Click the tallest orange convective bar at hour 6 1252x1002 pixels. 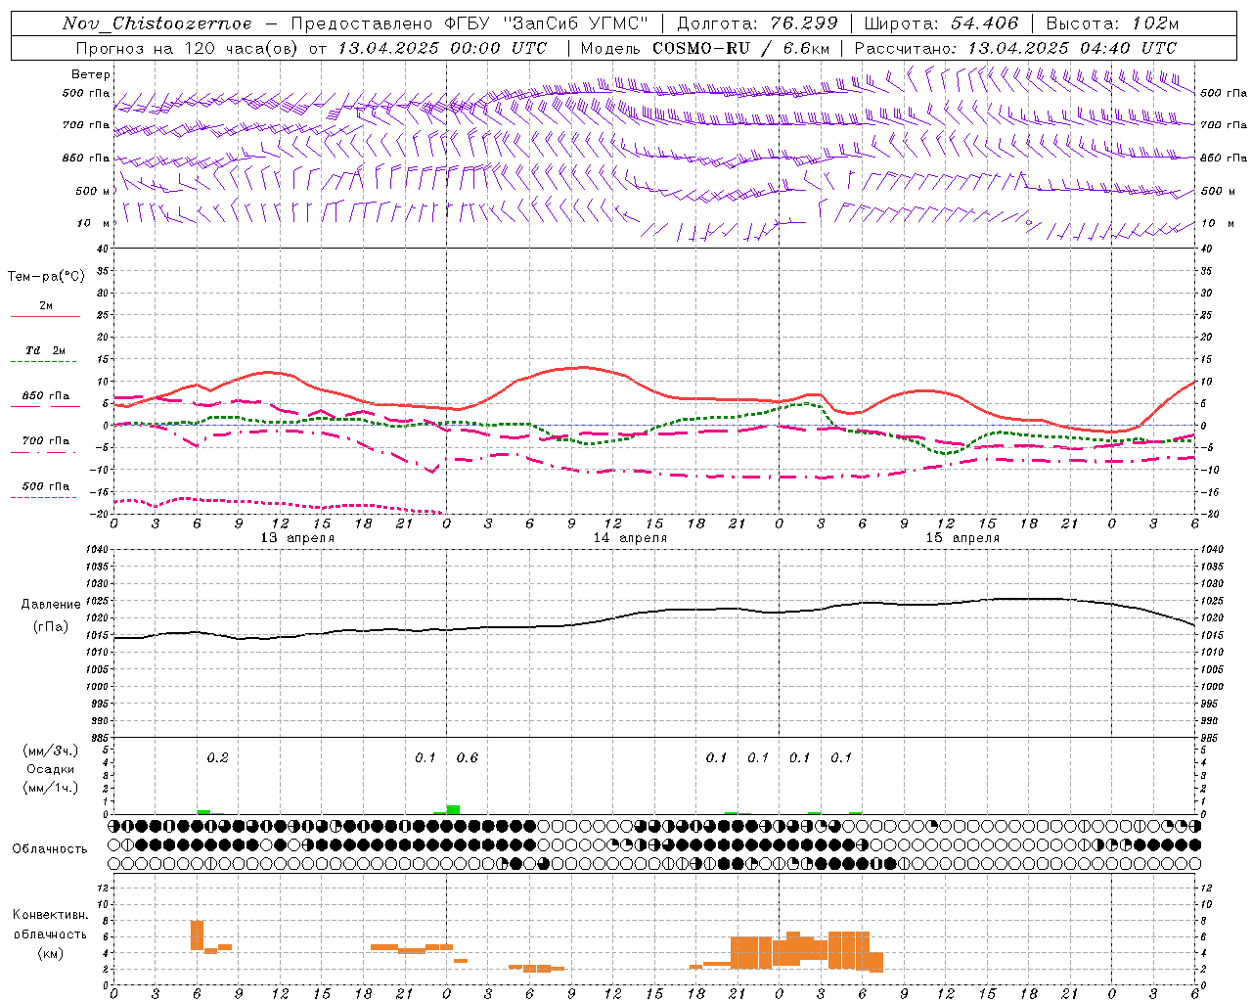pos(197,935)
